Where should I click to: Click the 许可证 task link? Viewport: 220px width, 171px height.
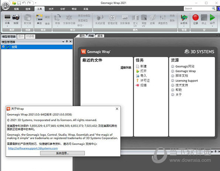pos(145,80)
